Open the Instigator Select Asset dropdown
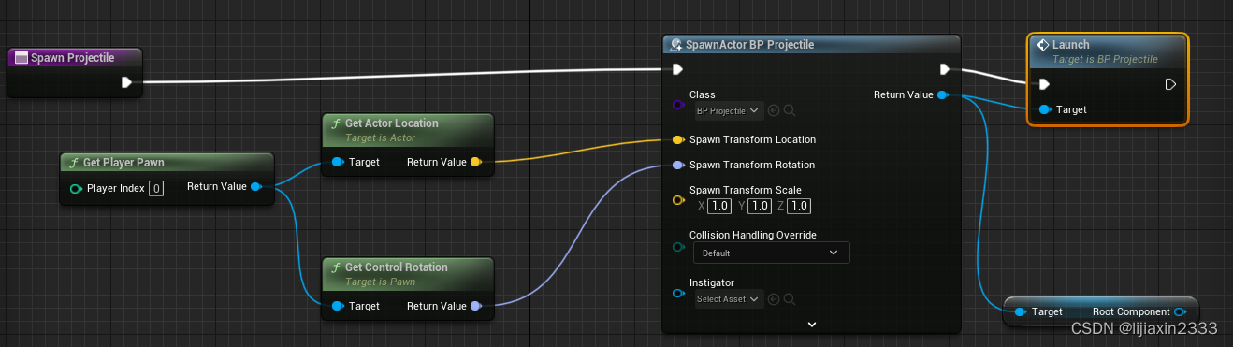The image size is (1233, 347). pos(728,299)
